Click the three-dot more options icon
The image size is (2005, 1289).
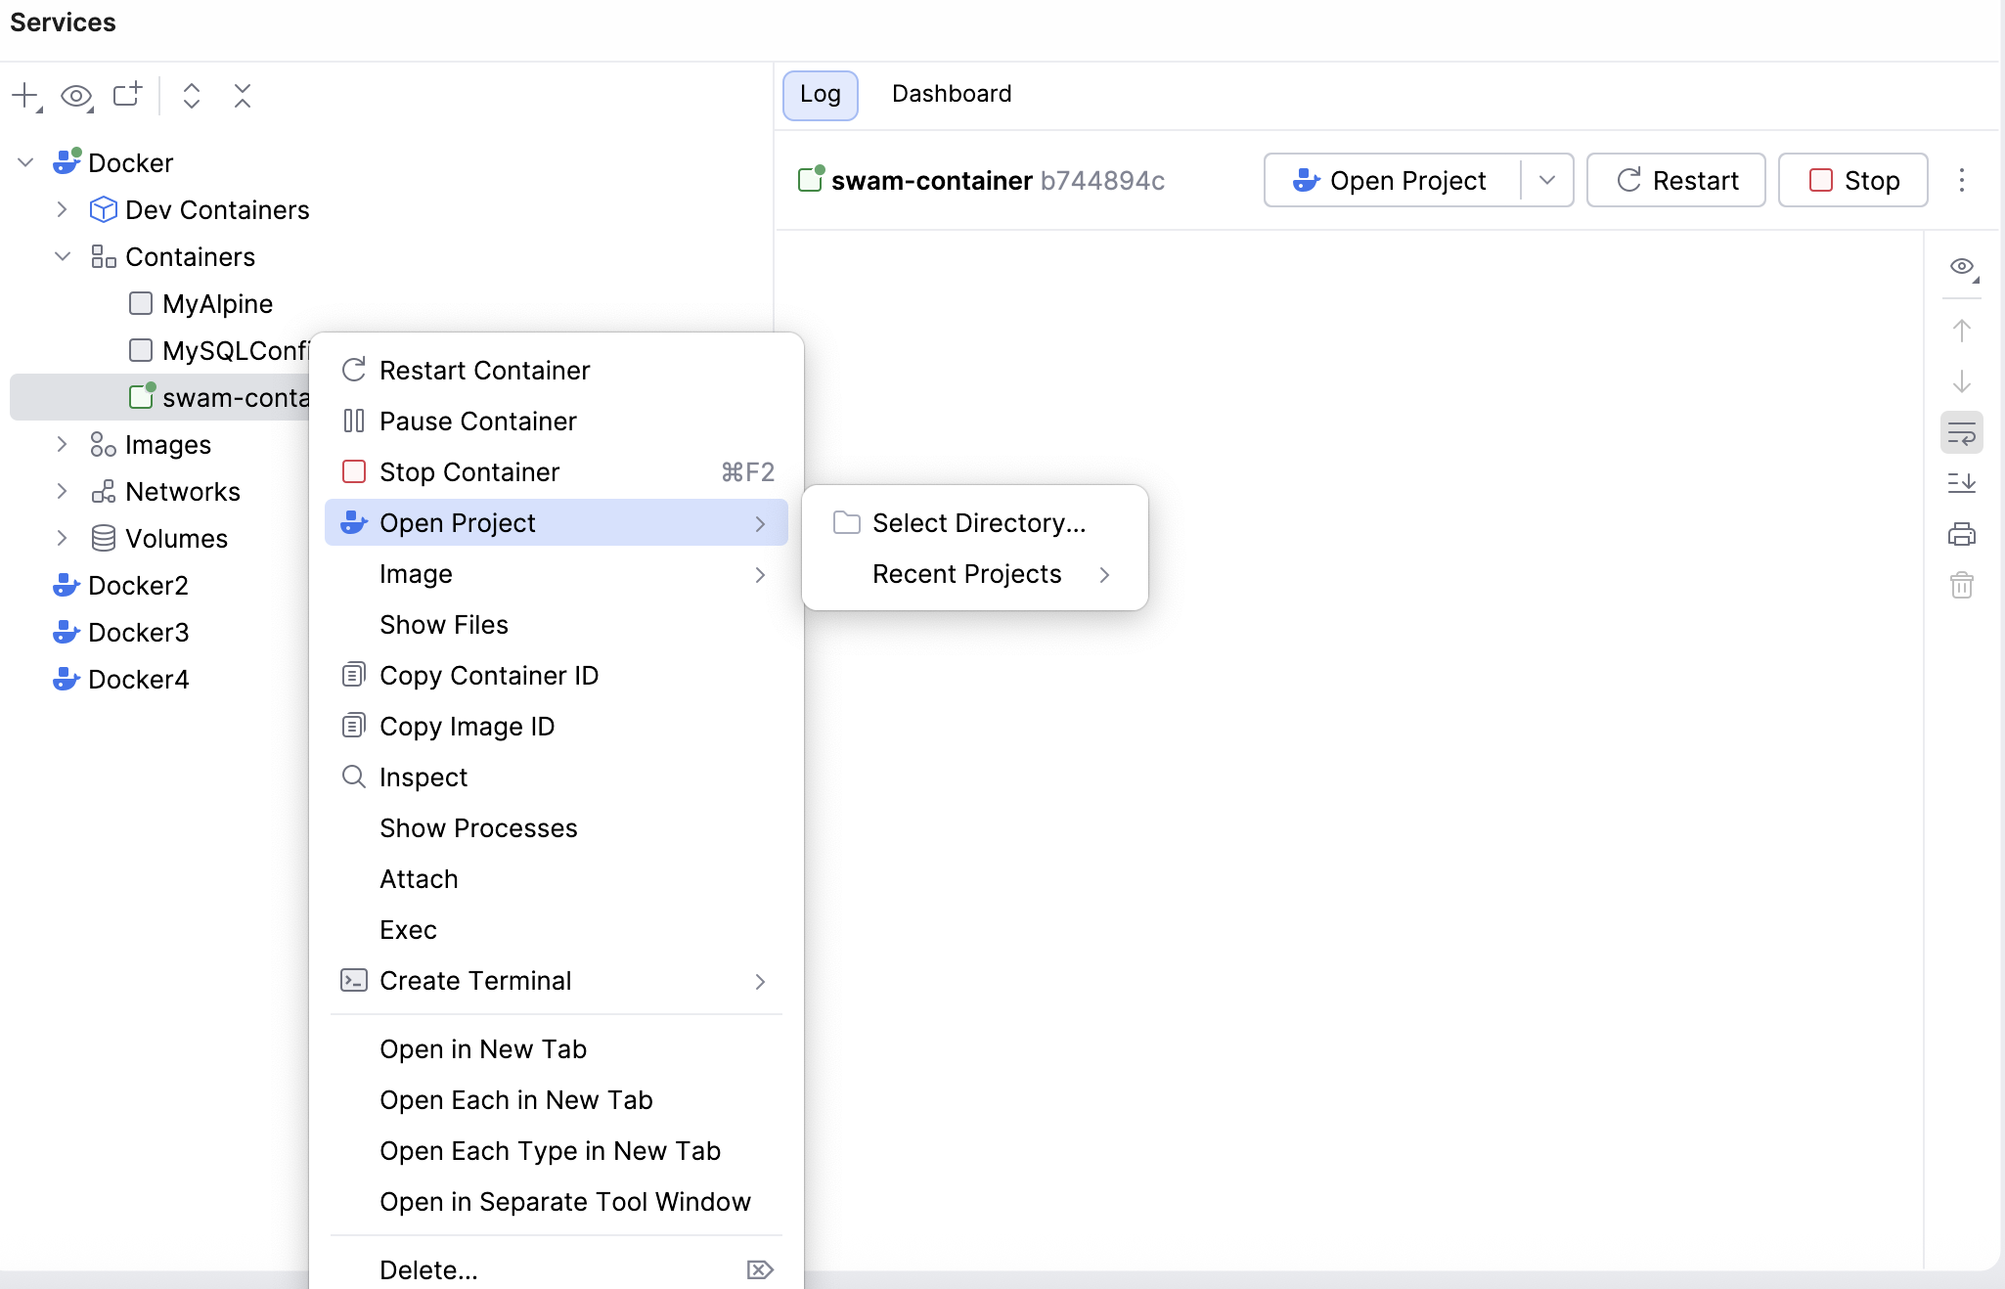pos(1961,180)
